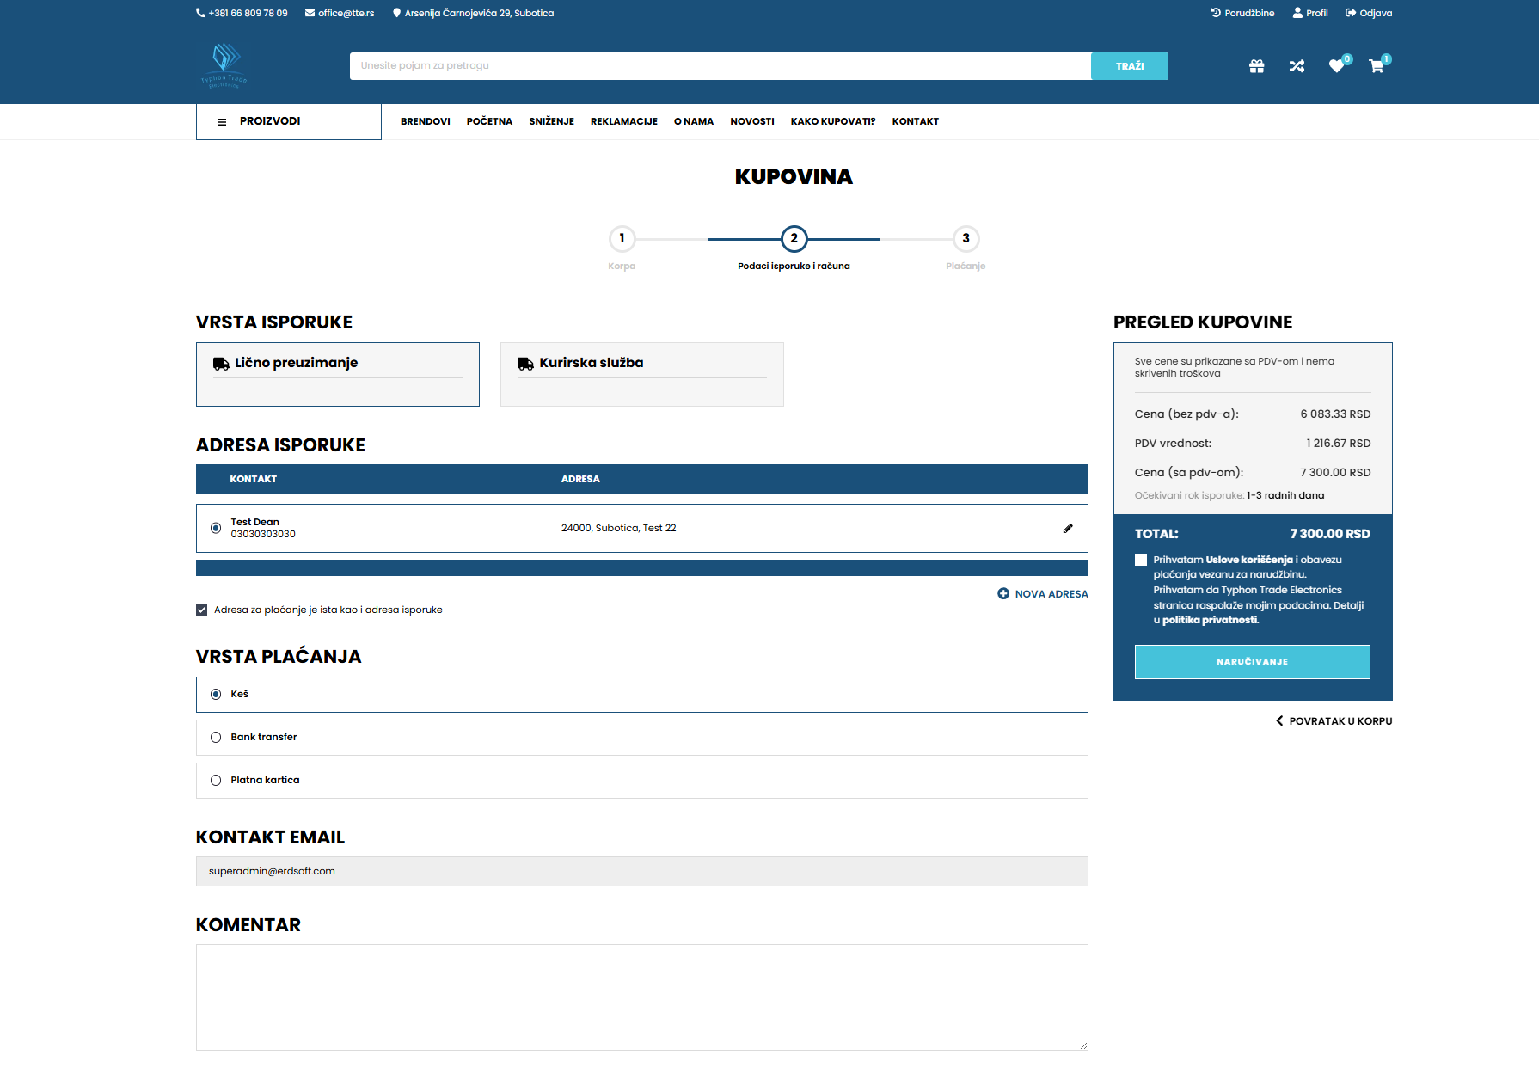Click into the Komentar text area

(x=641, y=996)
